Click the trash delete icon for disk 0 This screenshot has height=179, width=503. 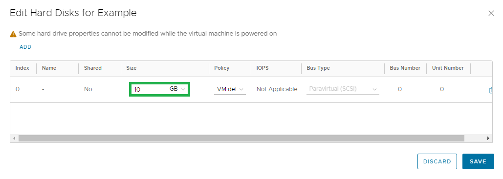[490, 90]
